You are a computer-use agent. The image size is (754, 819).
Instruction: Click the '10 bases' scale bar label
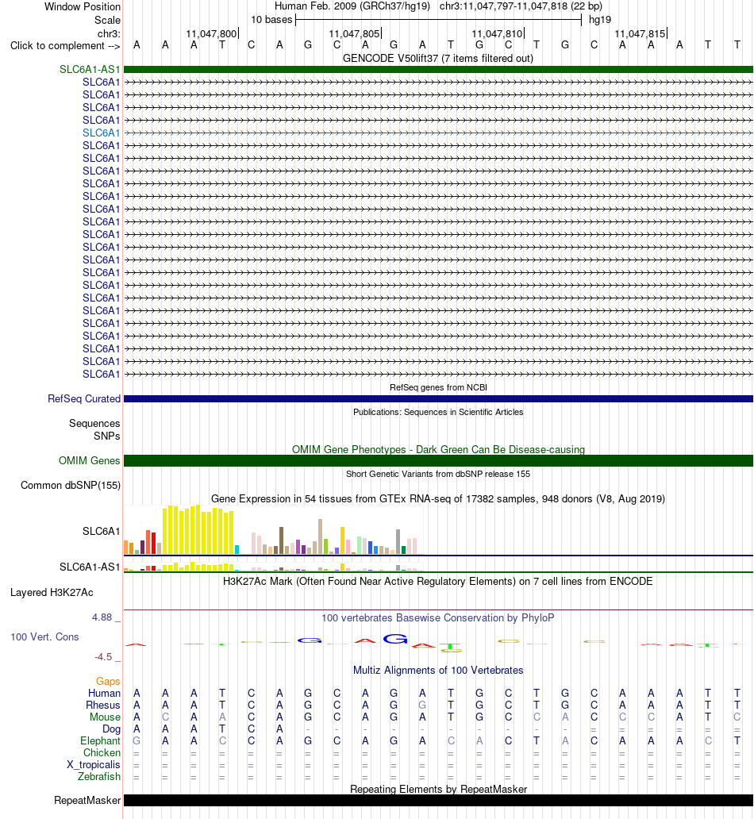click(x=271, y=20)
